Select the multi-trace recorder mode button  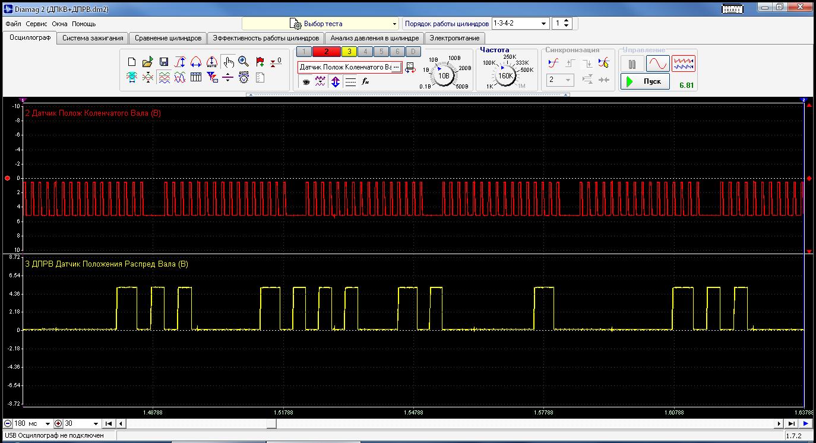pyautogui.click(x=683, y=64)
